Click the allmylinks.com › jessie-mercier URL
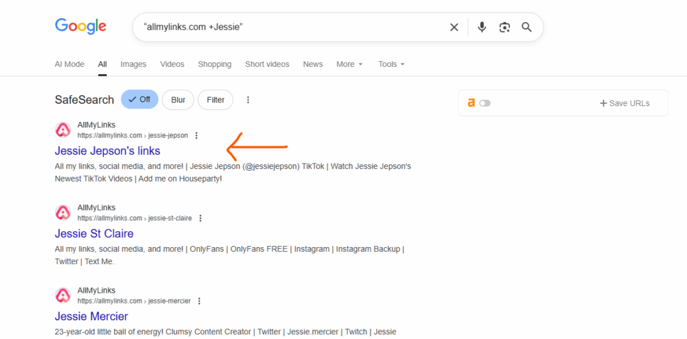This screenshot has width=687, height=339. (x=134, y=301)
